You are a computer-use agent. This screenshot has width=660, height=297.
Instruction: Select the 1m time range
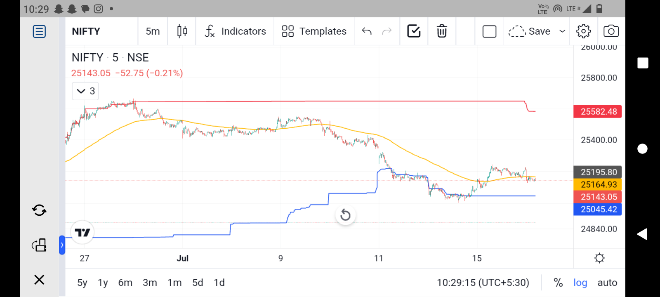174,283
